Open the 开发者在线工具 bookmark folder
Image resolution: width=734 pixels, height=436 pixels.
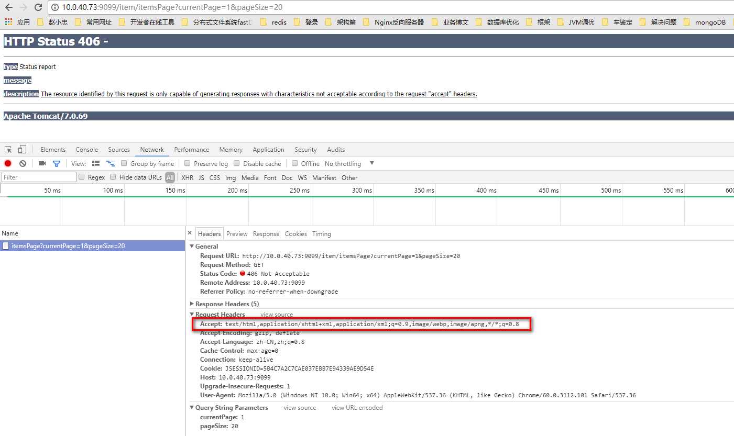(147, 22)
